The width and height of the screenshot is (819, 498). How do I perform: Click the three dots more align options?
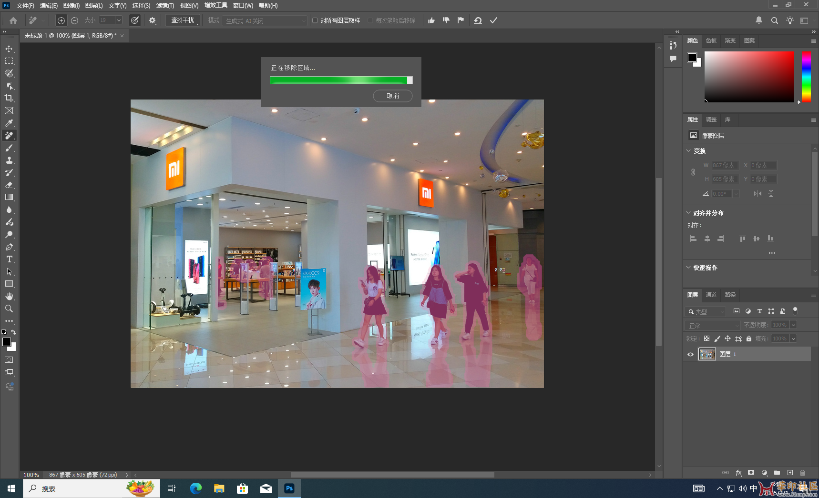point(772,253)
